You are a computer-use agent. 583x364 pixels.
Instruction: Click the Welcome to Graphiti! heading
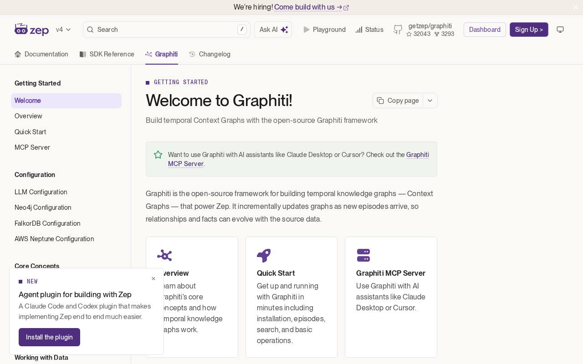[219, 101]
